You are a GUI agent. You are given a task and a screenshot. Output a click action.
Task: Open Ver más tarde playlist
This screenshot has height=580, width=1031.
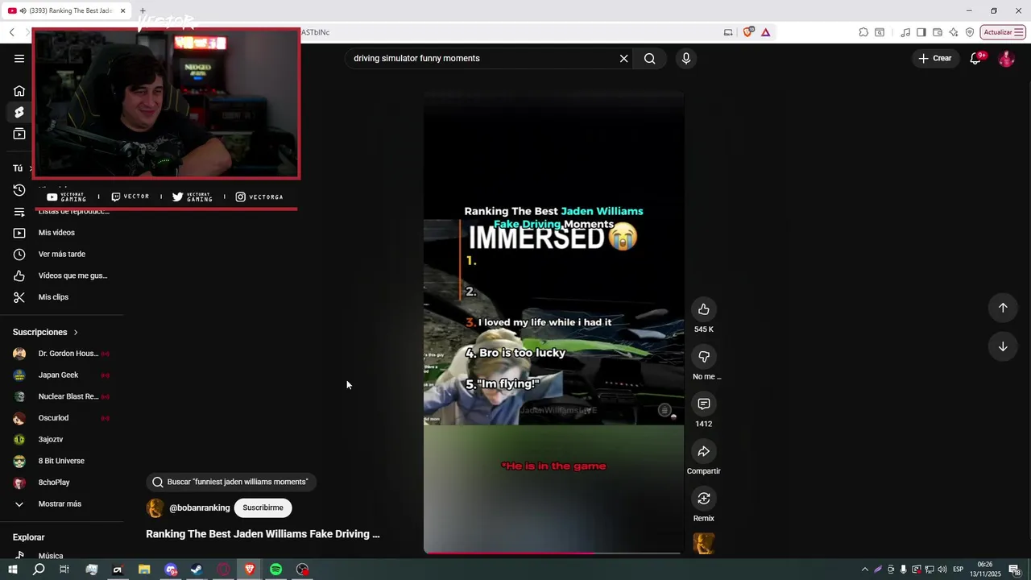(x=61, y=255)
